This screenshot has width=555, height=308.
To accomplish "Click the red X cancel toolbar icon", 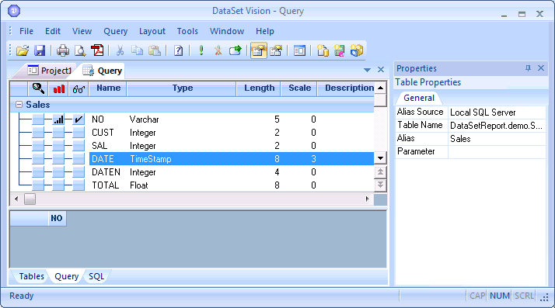I will 218,50.
